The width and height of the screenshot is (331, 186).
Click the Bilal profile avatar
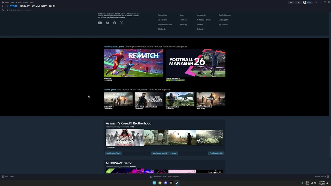304,2
